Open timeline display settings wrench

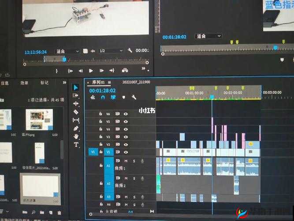pos(134,97)
